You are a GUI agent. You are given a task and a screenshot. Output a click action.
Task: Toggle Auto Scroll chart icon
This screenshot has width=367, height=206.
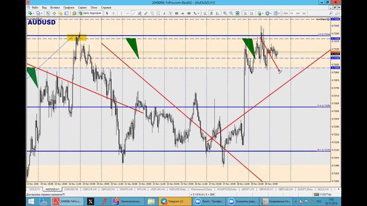click(245, 13)
